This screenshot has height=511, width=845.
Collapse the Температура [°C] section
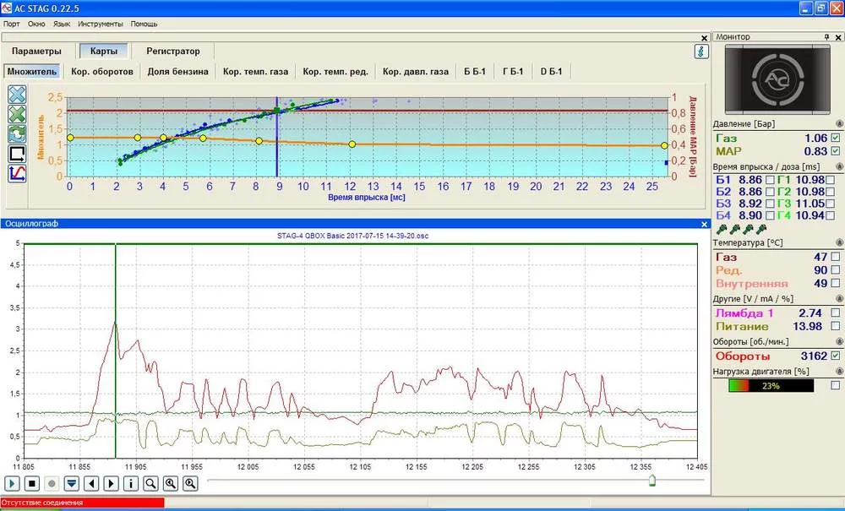(x=838, y=243)
